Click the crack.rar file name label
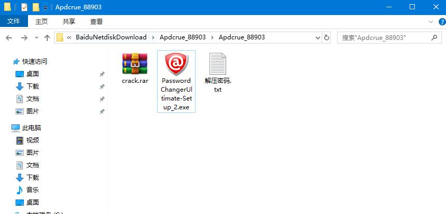The height and width of the screenshot is (214, 446). click(x=135, y=81)
